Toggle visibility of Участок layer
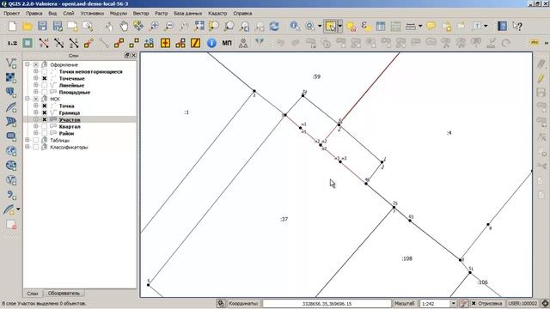This screenshot has width=550, height=309. pyautogui.click(x=45, y=119)
